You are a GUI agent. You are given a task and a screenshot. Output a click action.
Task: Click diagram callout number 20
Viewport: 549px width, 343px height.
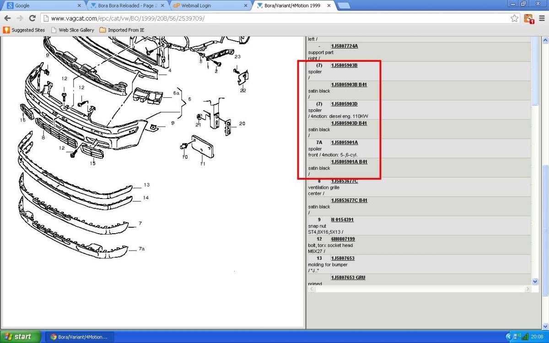point(242,123)
